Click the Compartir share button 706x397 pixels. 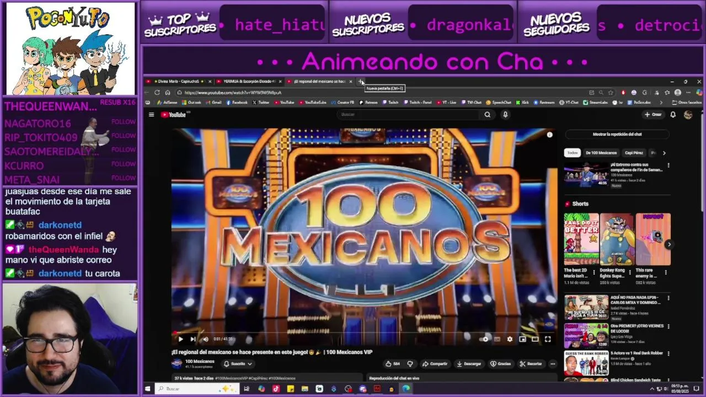[435, 364]
